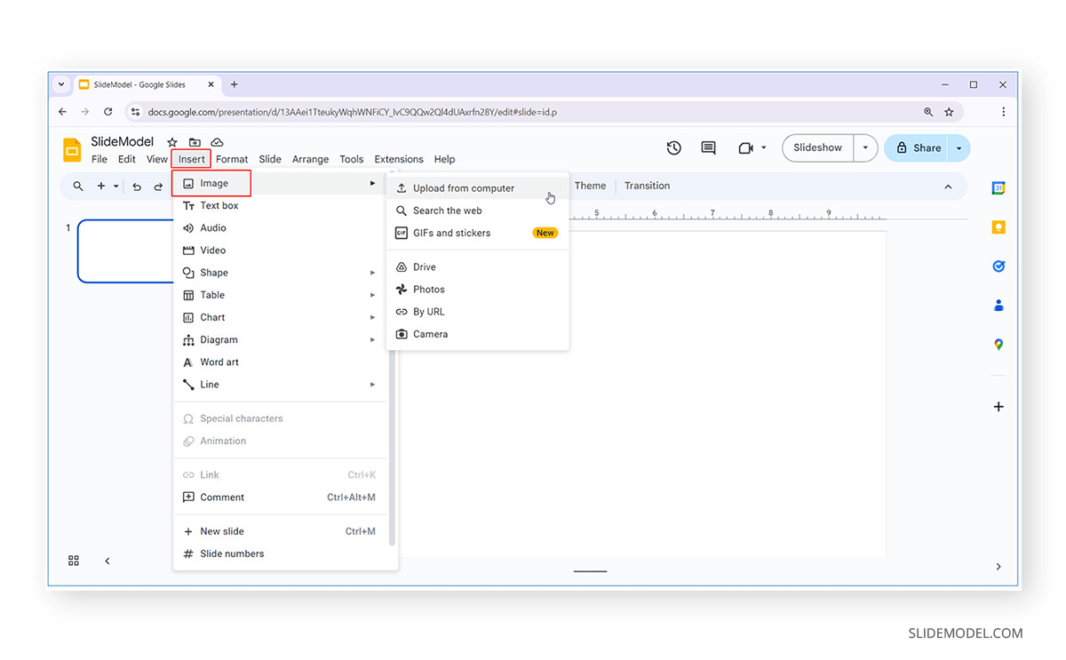Open Google Tasks side panel icon
1066x660 pixels.
(x=998, y=266)
